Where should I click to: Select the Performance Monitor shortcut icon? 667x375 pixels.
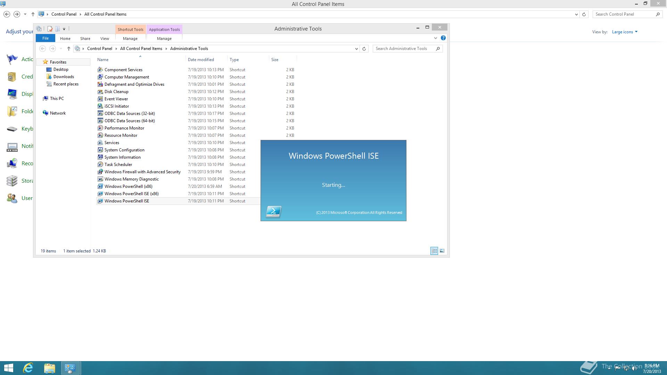(100, 128)
